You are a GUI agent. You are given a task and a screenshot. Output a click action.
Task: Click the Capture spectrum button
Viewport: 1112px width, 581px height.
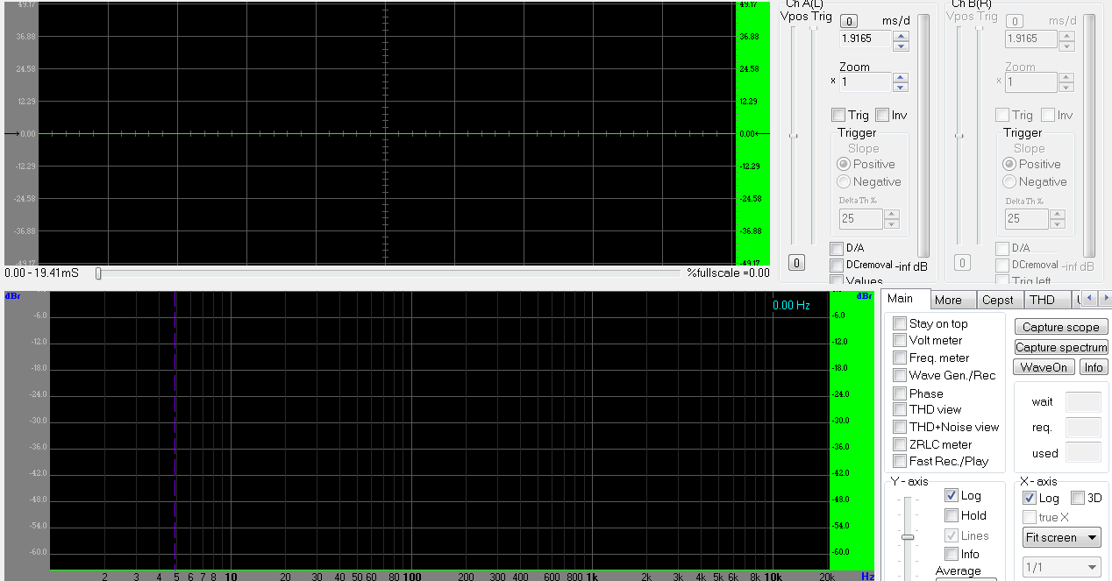1061,347
